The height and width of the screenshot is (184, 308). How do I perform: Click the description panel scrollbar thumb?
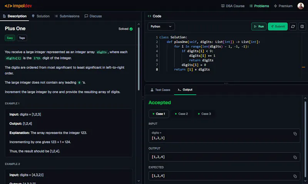click(x=139, y=59)
